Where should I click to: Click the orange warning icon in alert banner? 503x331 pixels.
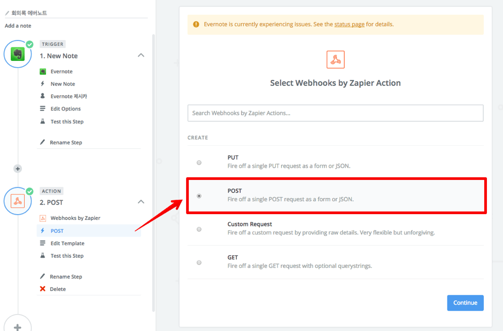click(196, 25)
